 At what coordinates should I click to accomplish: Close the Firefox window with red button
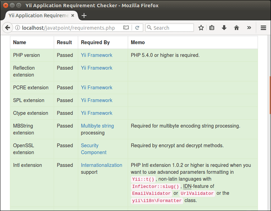pos(5,5)
